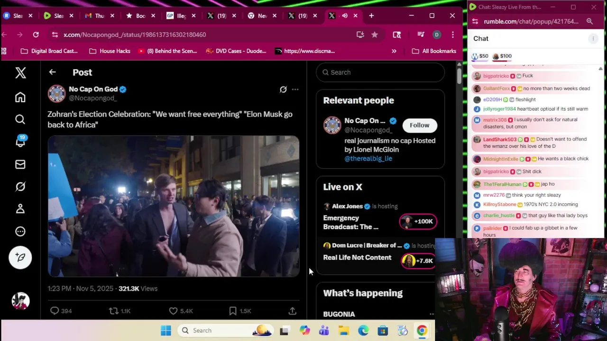Select $100 rant filter in chat
607x341 pixels.
click(x=502, y=56)
